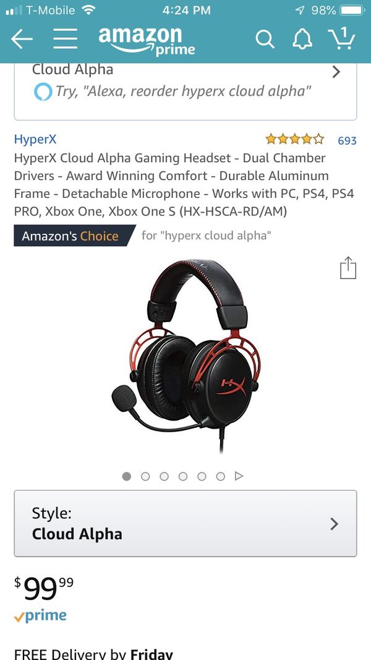371x660 pixels.
Task: Tap the share icon beside product image
Action: [348, 267]
